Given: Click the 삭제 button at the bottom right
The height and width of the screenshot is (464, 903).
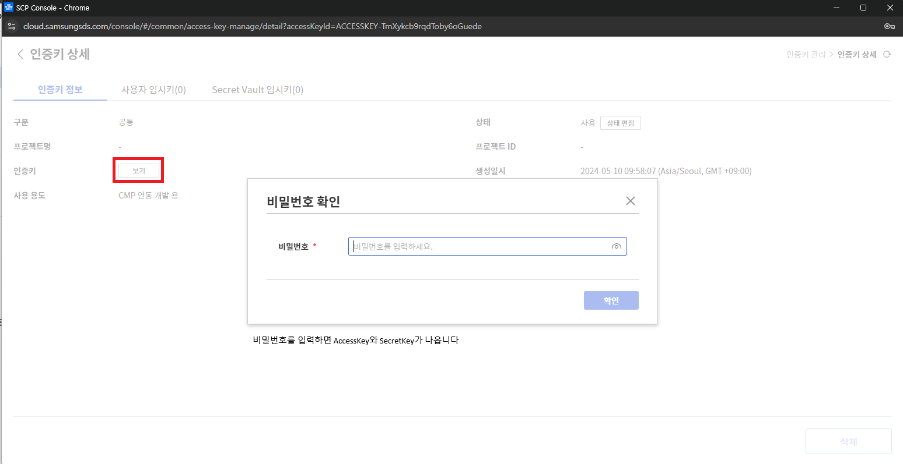Looking at the screenshot, I should coord(848,441).
